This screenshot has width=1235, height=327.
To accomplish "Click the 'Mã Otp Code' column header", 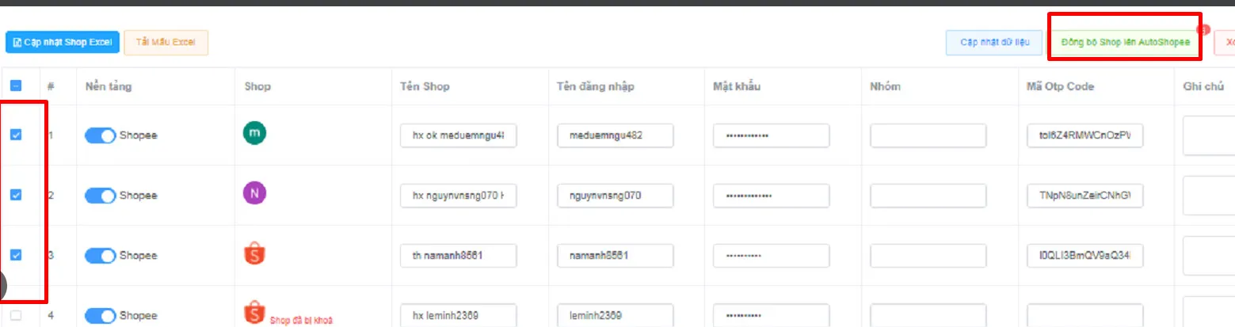I will 1059,86.
